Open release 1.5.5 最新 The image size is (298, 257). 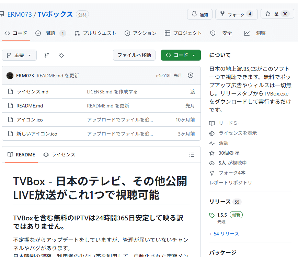tap(230, 215)
